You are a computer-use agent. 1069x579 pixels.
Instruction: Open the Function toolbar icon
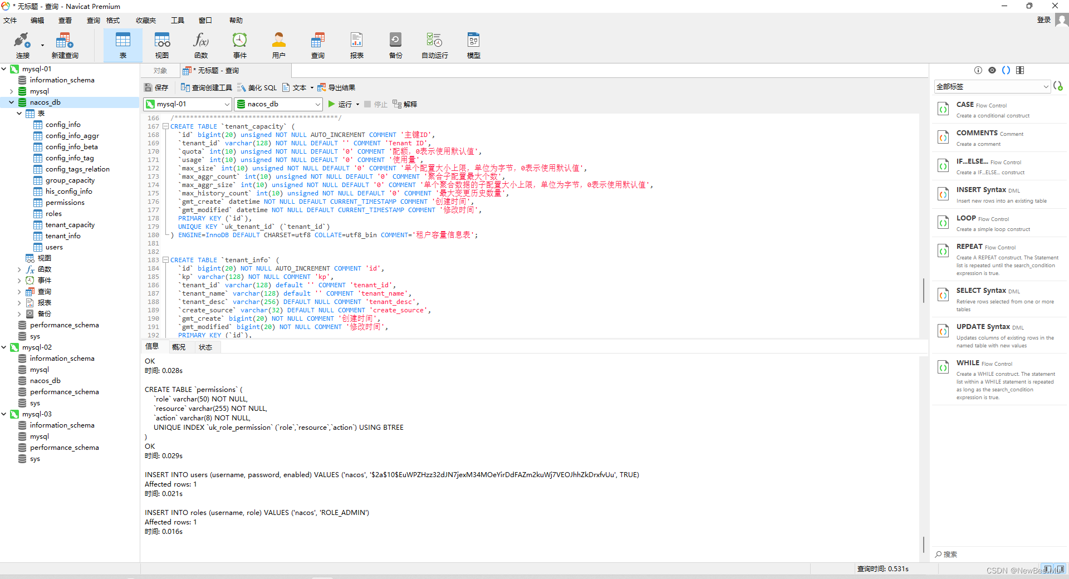(201, 46)
